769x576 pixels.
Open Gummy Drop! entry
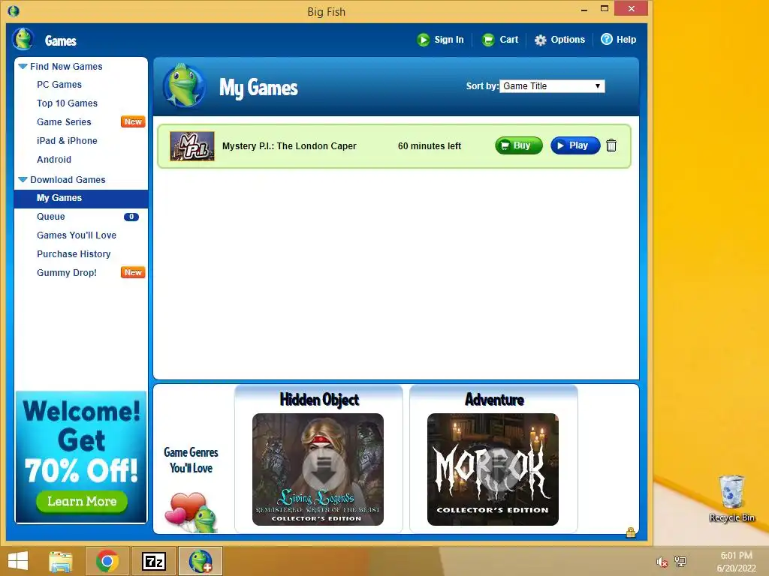[x=67, y=273]
